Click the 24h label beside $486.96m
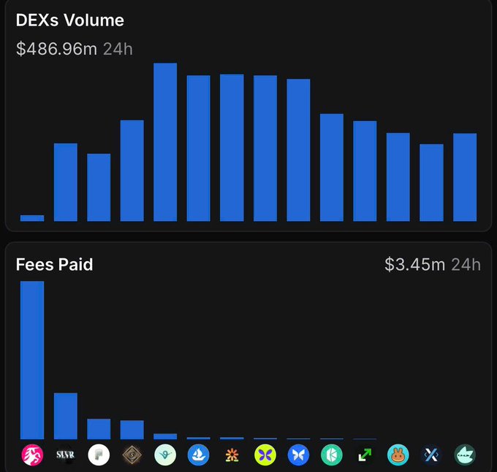The image size is (497, 472). click(x=118, y=49)
